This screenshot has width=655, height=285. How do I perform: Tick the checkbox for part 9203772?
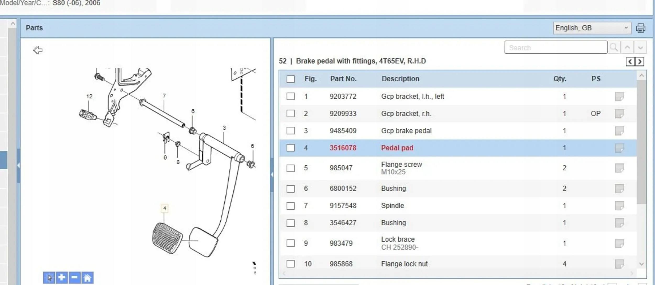[x=290, y=96]
